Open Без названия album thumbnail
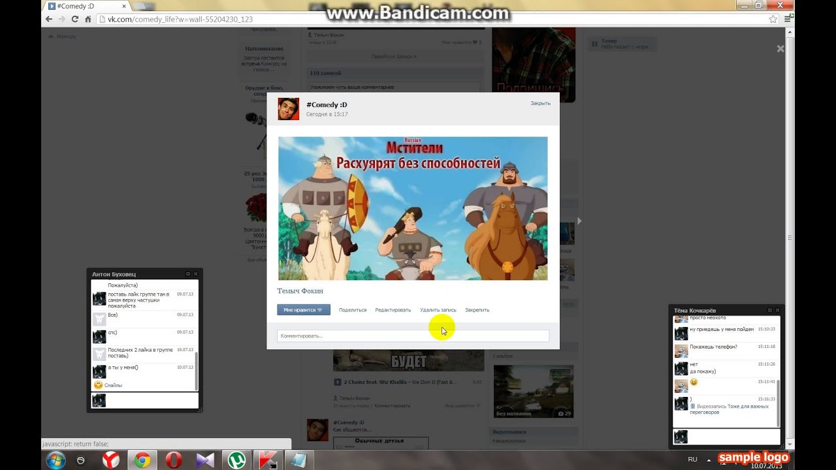This screenshot has height=470, width=836. coord(534,391)
